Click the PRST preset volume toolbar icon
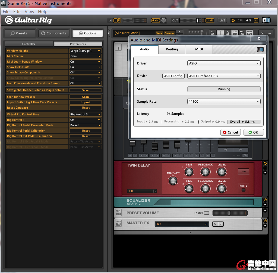 [235, 33]
